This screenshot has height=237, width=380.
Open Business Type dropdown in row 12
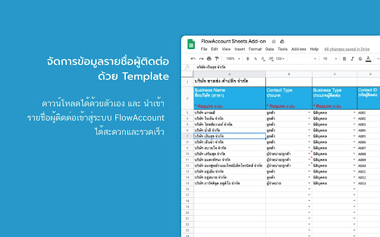click(354, 165)
